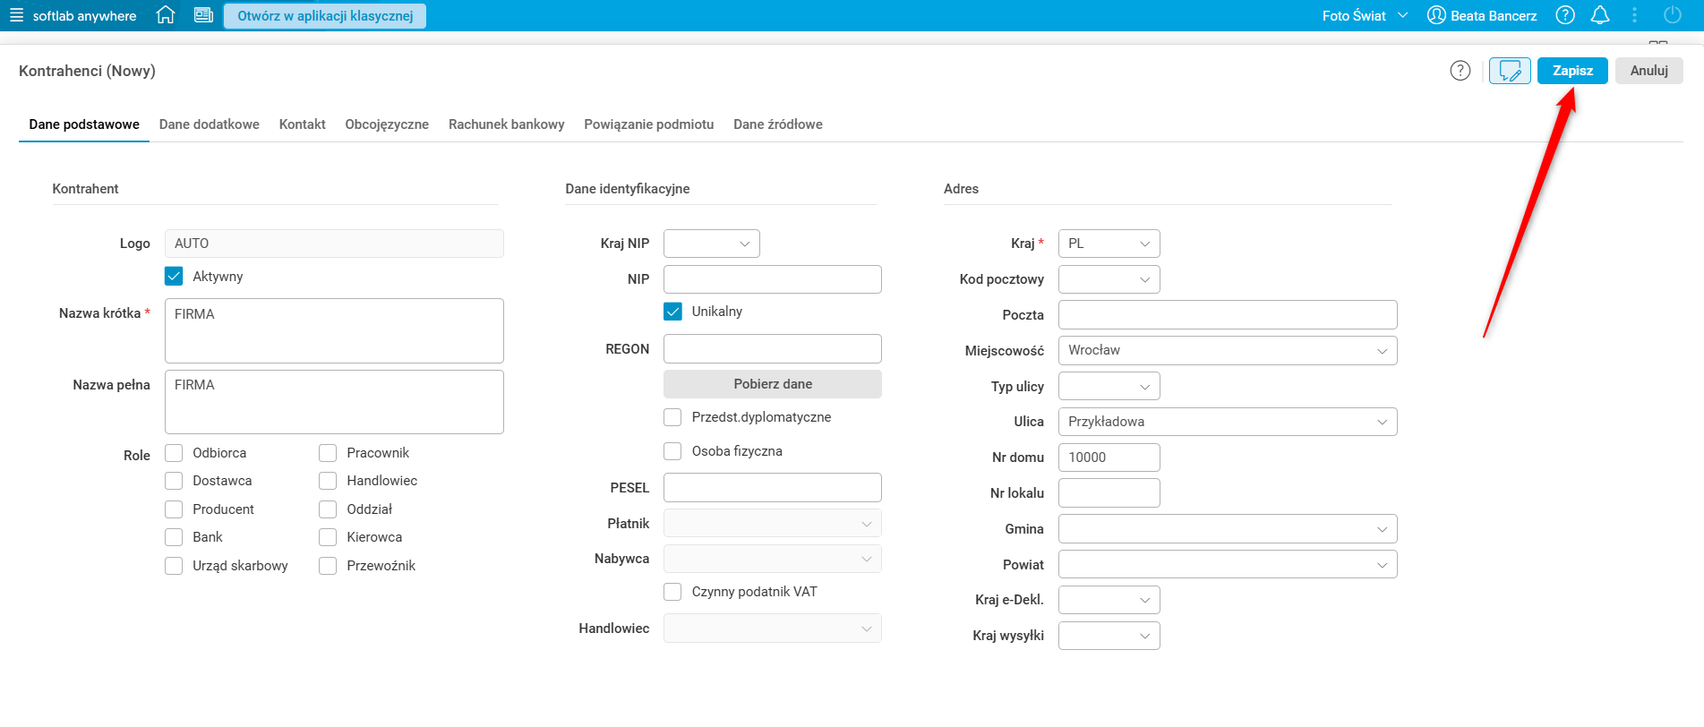Open the user account icon for Beata Bancerz
Viewport: 1704px width, 727px height.
[x=1436, y=15]
